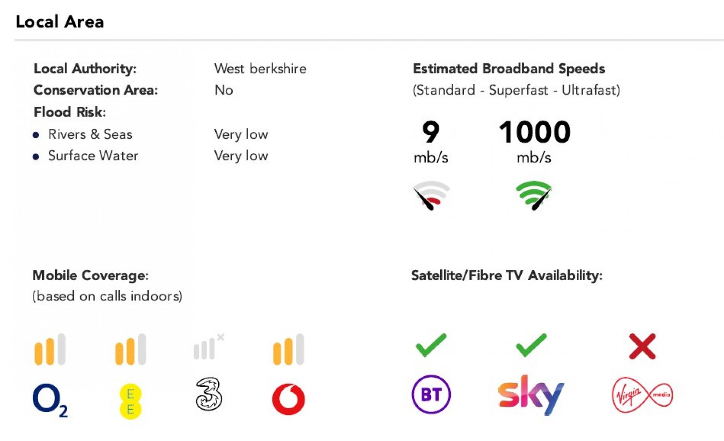Click the green checkmark above Sky

[531, 345]
